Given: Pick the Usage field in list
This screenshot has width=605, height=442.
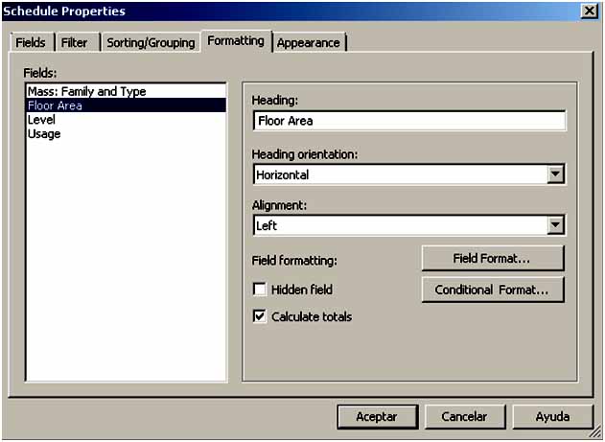Looking at the screenshot, I should click(x=44, y=134).
